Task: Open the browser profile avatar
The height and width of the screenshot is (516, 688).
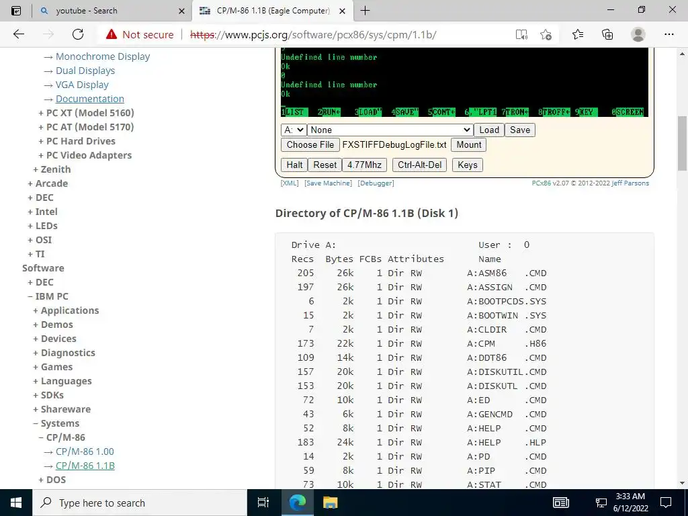Action: tap(638, 34)
